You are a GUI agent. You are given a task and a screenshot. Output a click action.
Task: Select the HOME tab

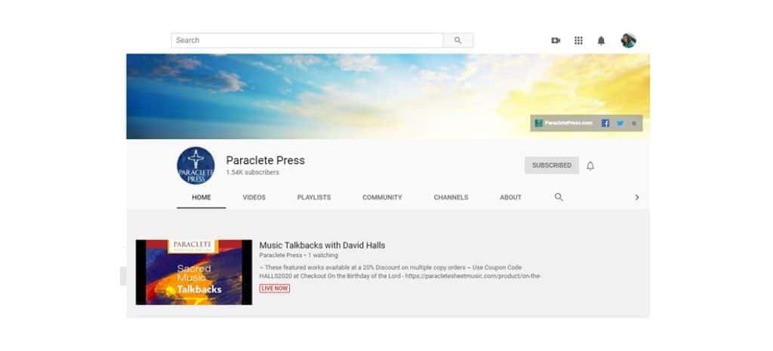[x=201, y=197]
